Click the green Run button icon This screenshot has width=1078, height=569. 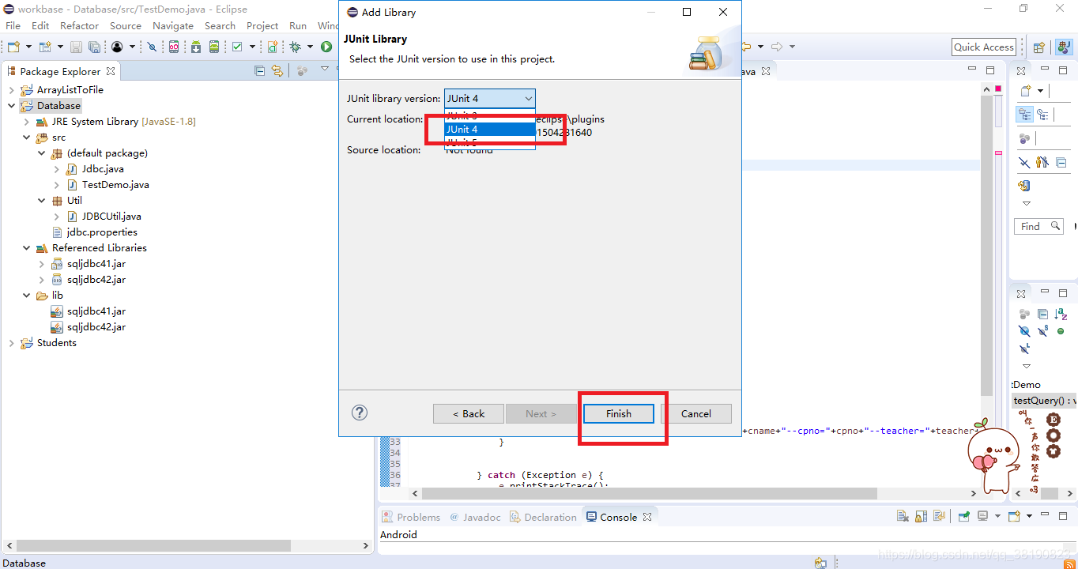326,47
